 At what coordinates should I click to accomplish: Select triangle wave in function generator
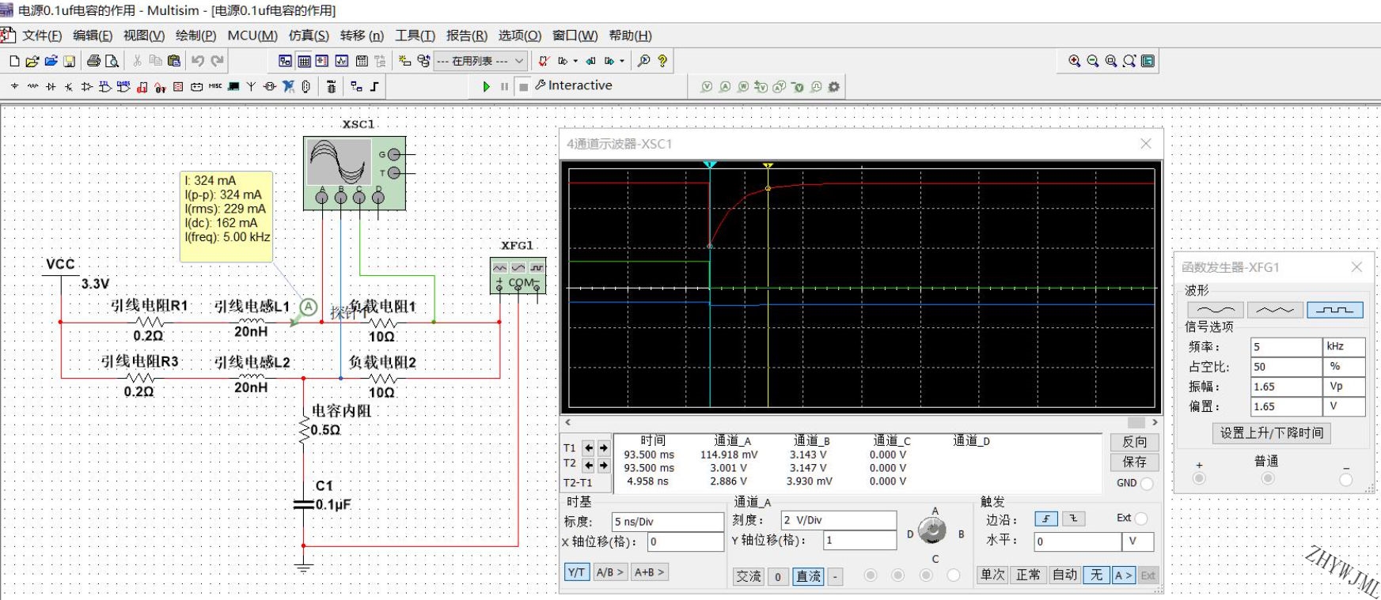click(1276, 310)
